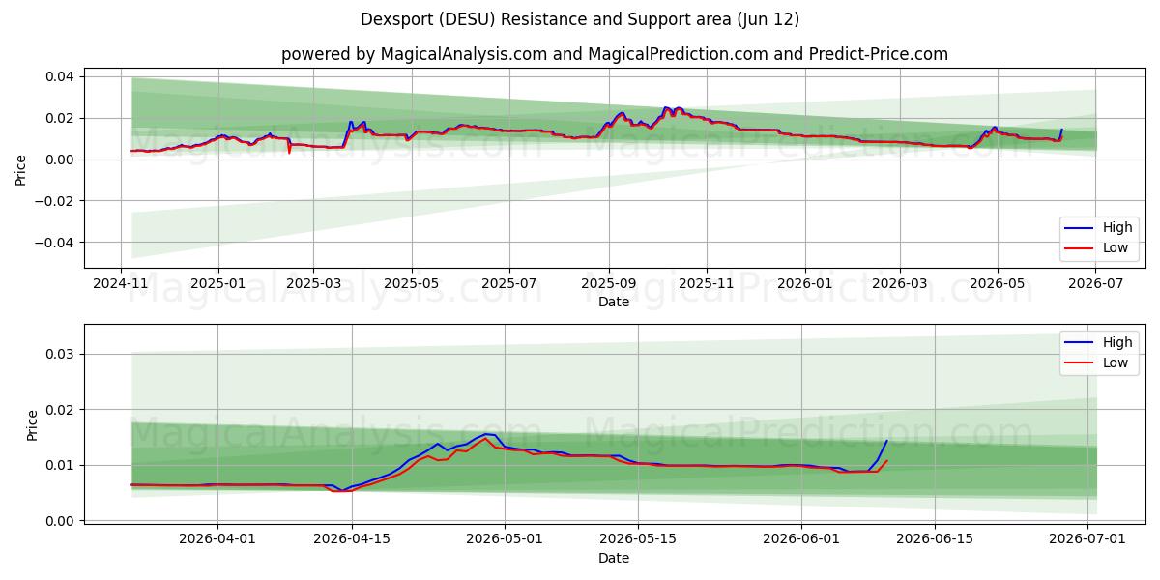Screen dimensions: 1160x580
Task: Click the '2025-11' date tick label
Action: pos(707,283)
